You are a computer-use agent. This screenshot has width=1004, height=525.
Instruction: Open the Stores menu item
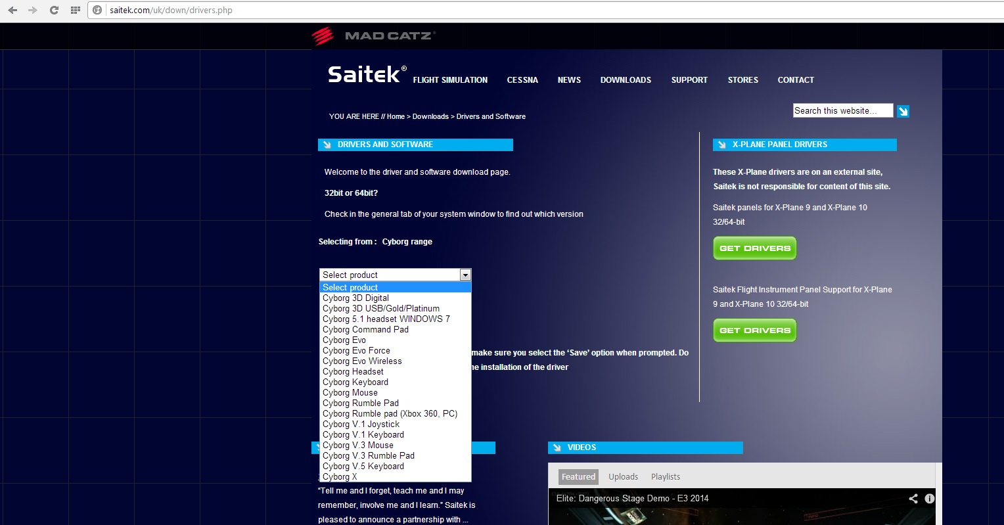pos(742,80)
